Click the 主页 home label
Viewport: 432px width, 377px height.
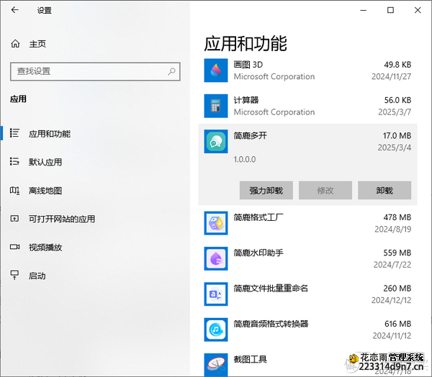(x=37, y=44)
